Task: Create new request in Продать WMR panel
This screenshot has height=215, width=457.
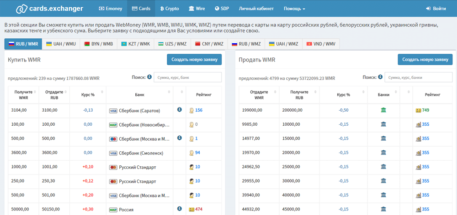Action: (425, 60)
